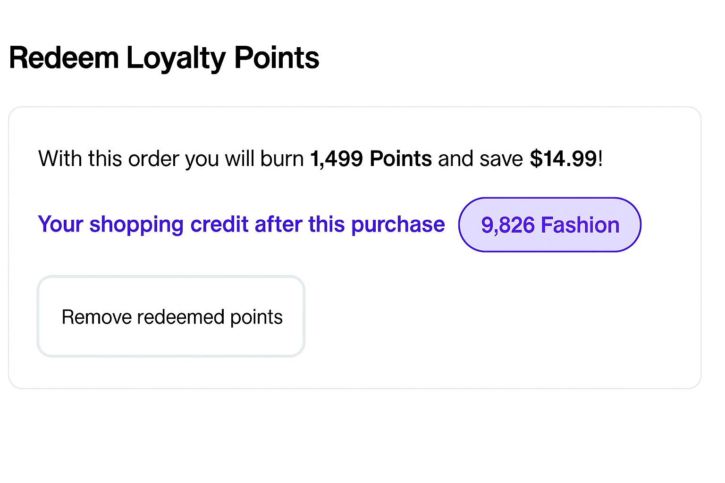
Task: Click 'and save' in the order message
Action: tap(480, 159)
